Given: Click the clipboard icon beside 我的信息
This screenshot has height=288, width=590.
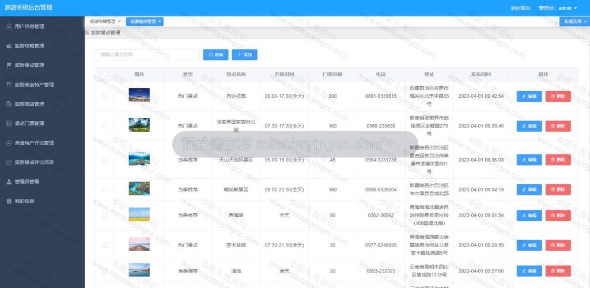Looking at the screenshot, I should click(9, 201).
